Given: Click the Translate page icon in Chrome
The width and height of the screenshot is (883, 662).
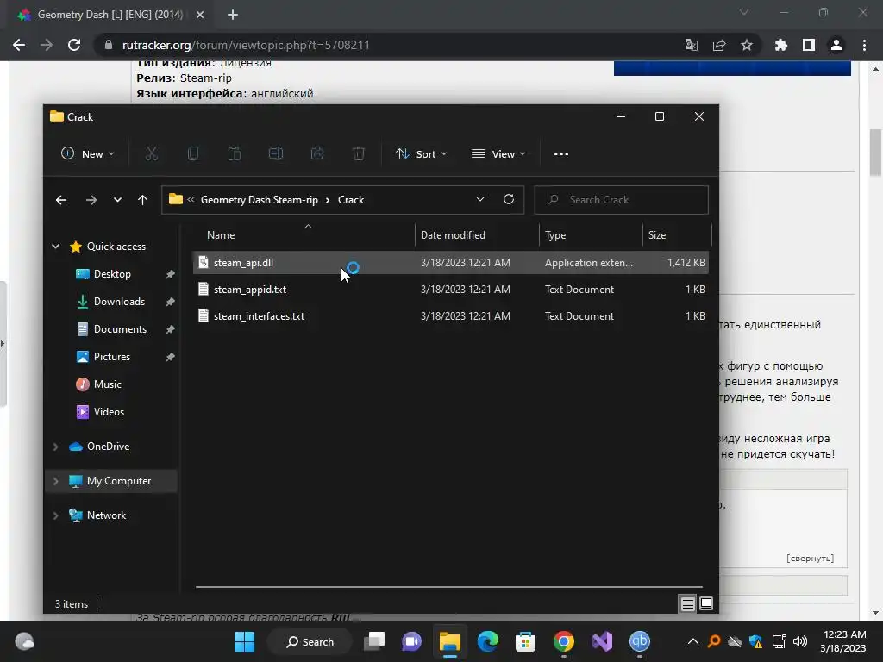Looking at the screenshot, I should [x=692, y=45].
